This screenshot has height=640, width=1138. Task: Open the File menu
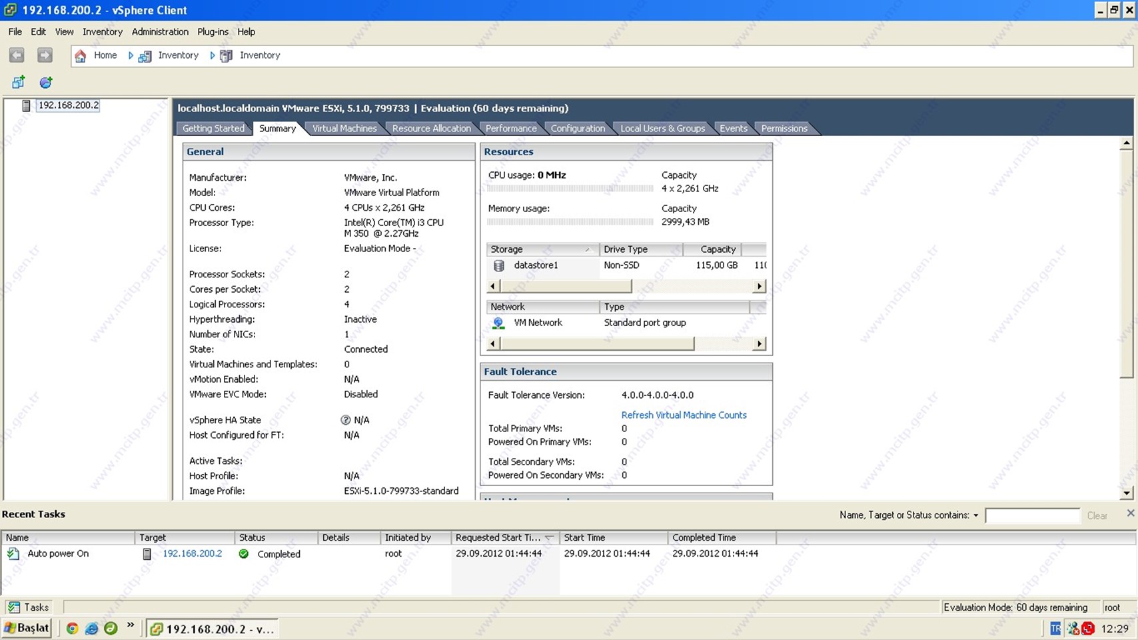tap(15, 31)
